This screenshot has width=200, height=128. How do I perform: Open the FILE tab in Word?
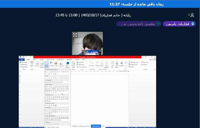click(22, 59)
